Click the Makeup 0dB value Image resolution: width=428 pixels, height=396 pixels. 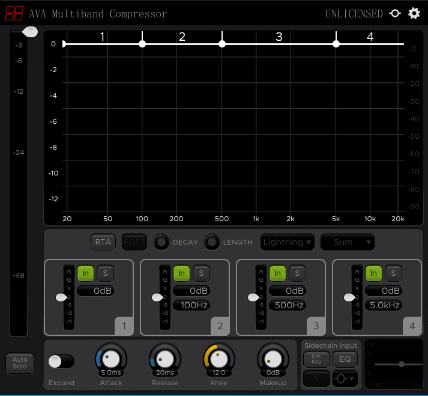point(273,373)
